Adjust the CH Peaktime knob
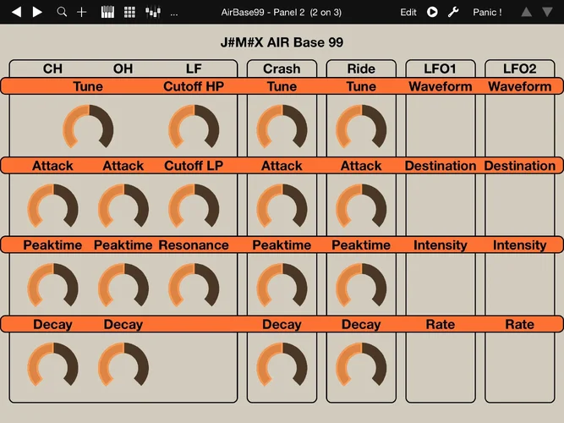 pyautogui.click(x=53, y=285)
